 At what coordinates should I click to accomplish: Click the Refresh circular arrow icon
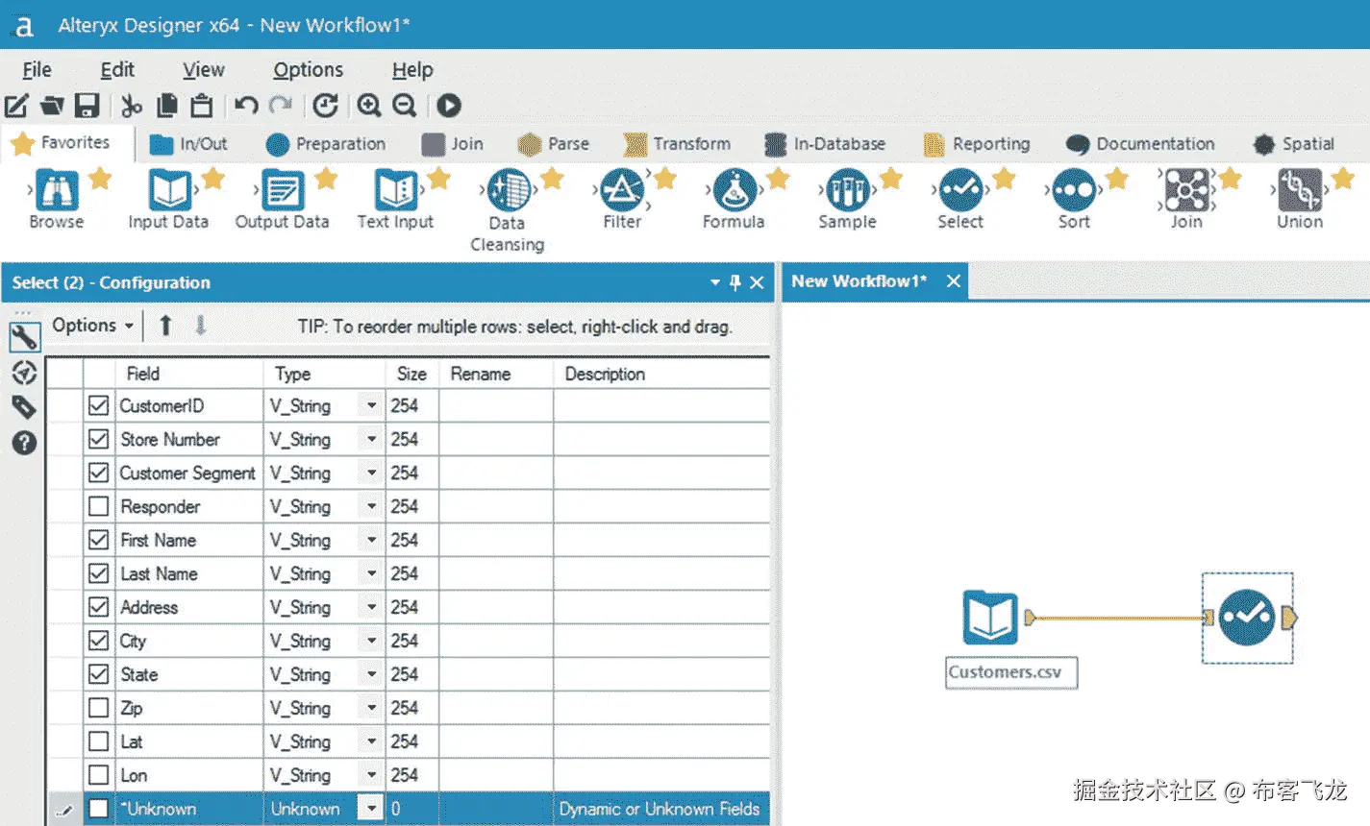tap(326, 106)
